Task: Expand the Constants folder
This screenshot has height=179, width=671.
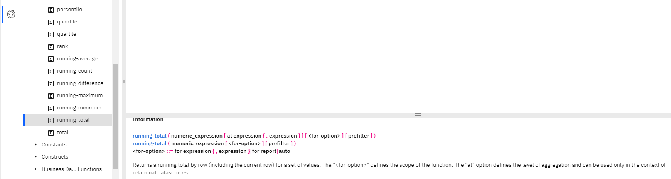Action: [35, 144]
